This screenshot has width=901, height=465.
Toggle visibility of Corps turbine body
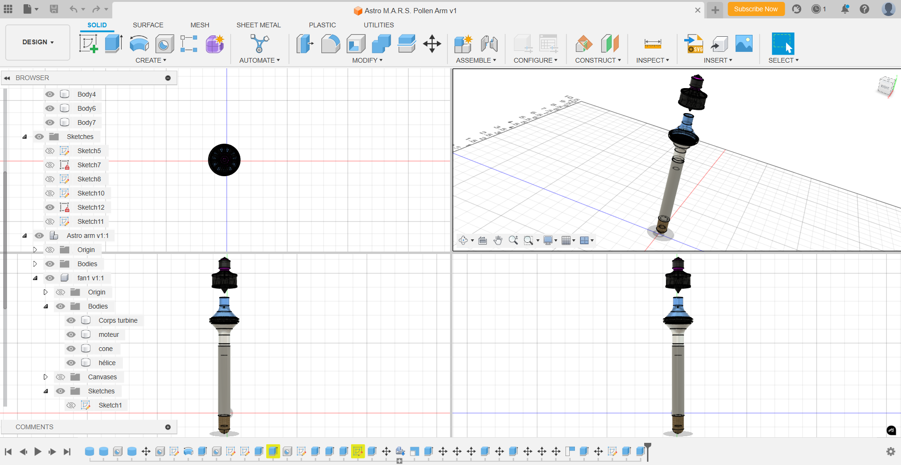tap(71, 320)
